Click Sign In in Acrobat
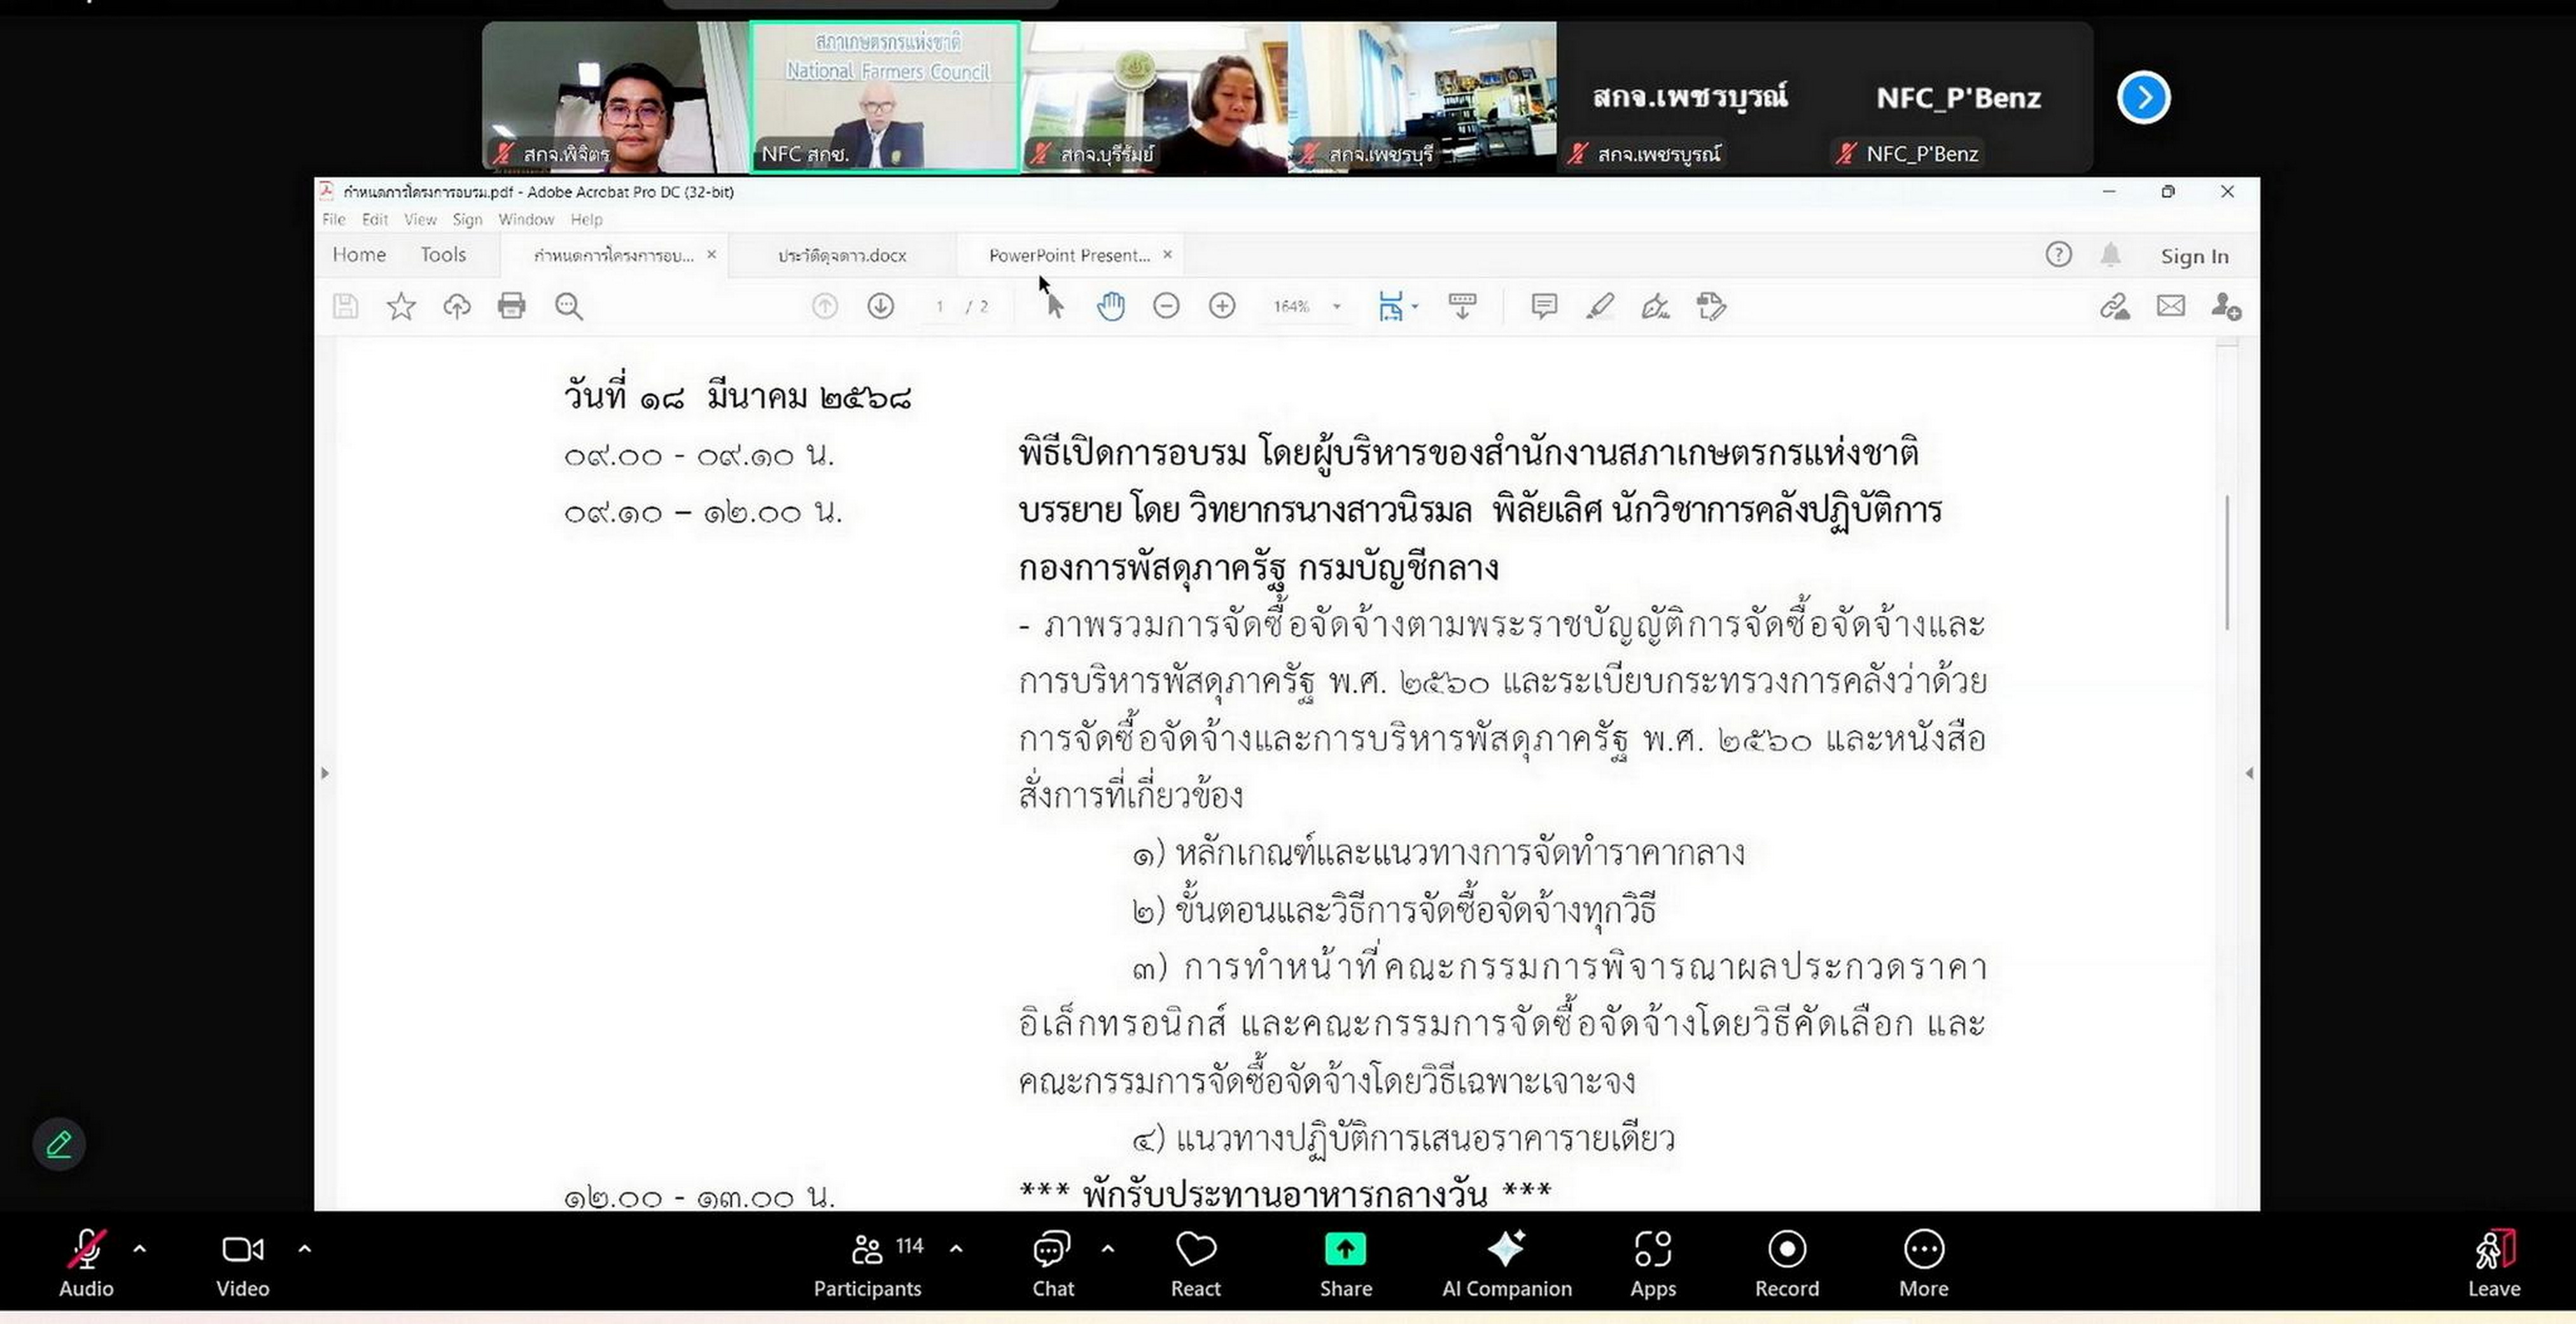The height and width of the screenshot is (1324, 2576). click(2194, 256)
